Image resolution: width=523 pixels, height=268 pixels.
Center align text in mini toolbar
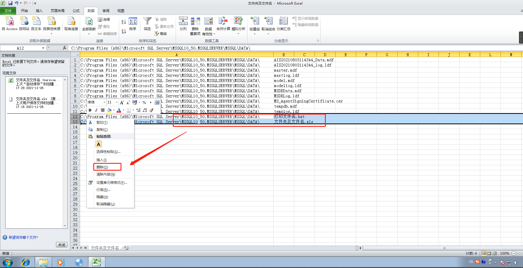tap(102, 110)
